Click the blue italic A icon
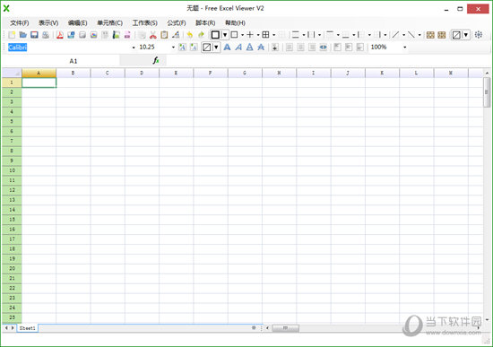Screen dimensions: 493x347 coord(238,48)
